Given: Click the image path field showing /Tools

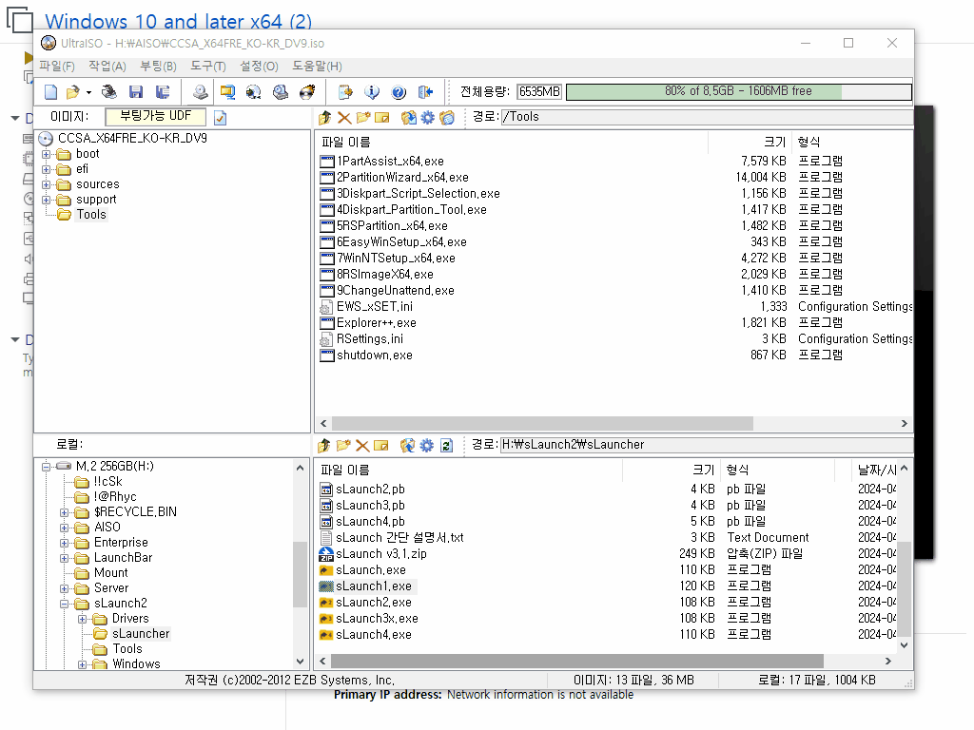Looking at the screenshot, I should coord(707,117).
